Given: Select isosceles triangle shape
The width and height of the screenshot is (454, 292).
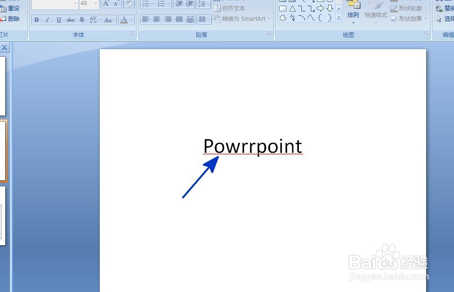Looking at the screenshot, I should [x=292, y=9].
